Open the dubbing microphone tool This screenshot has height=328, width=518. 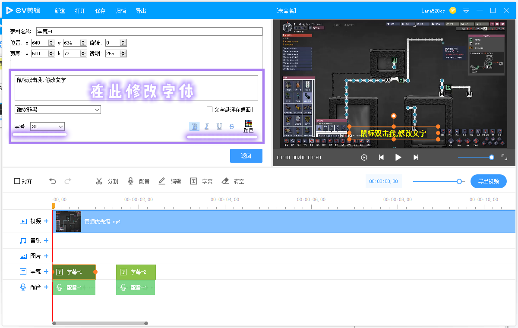tap(130, 181)
